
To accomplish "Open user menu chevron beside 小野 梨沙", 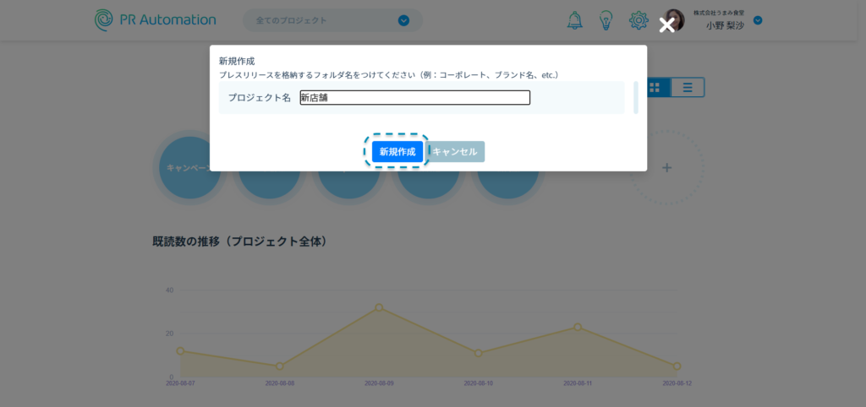I will pyautogui.click(x=758, y=20).
